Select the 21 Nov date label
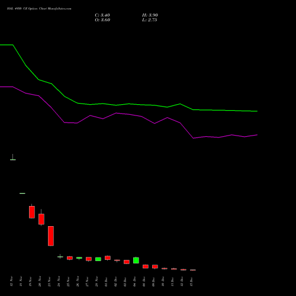 tap(49, 281)
